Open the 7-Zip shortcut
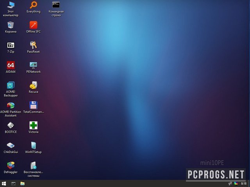 tap(11, 47)
